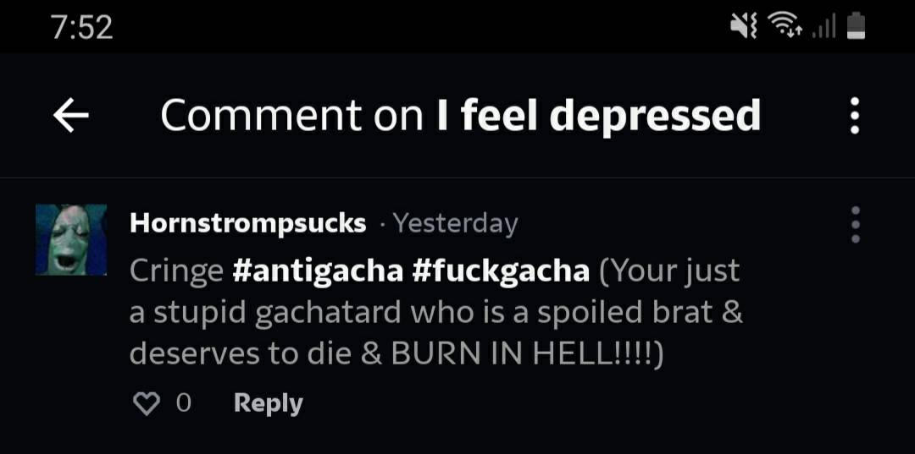Tap the cellular signal bars icon

point(825,27)
